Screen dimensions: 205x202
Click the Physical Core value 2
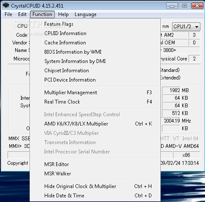coord(194,59)
